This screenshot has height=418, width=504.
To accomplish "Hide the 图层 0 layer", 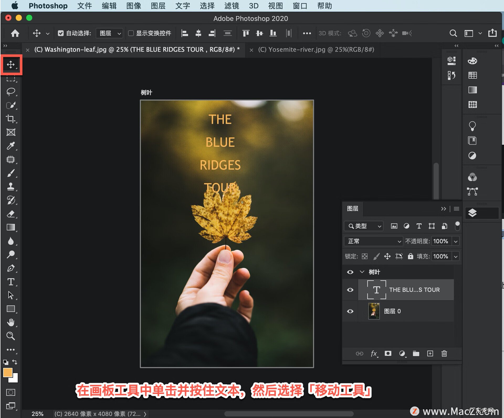I will tap(350, 311).
